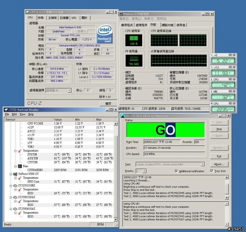The image size is (246, 232).
Task: Click the Sensors... button in ORTHOS
Action: [219, 148]
